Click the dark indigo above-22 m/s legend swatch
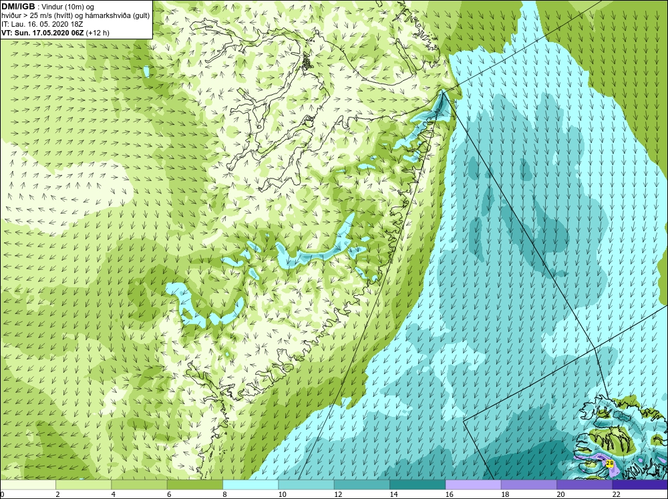 pos(640,485)
